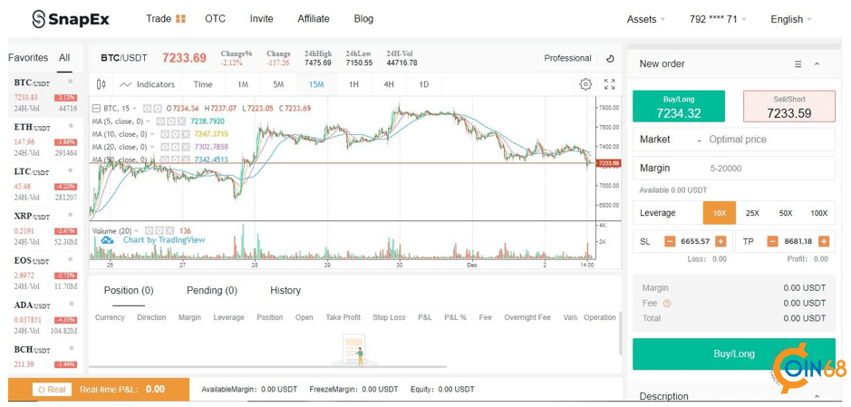Image resolution: width=851 pixels, height=407 pixels.
Task: Click the Fee info question icon
Action: (x=667, y=304)
